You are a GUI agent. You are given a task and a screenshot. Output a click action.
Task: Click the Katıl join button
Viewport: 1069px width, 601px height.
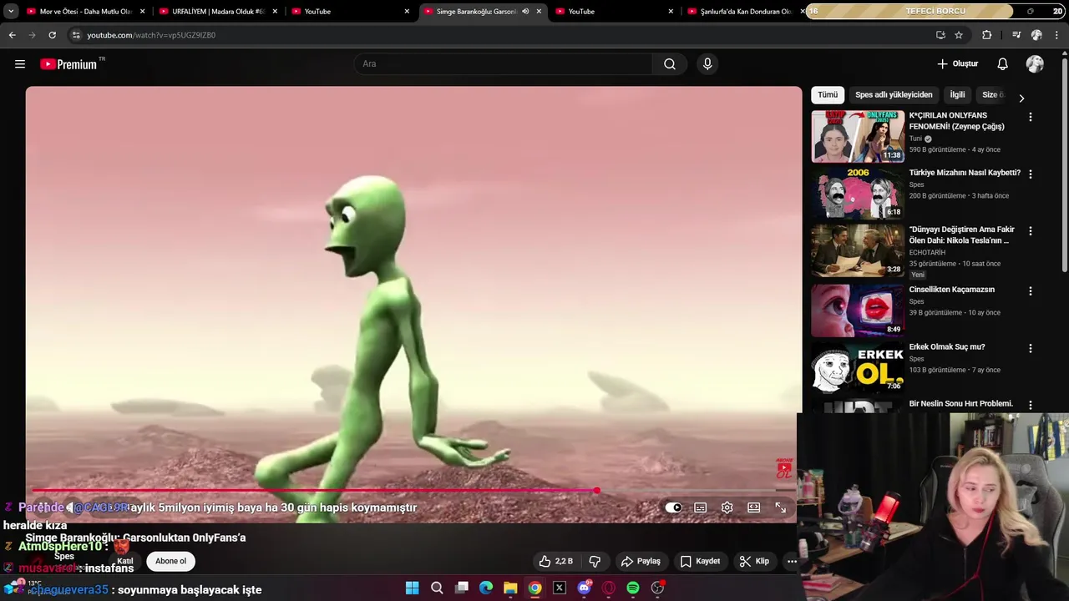coord(124,561)
